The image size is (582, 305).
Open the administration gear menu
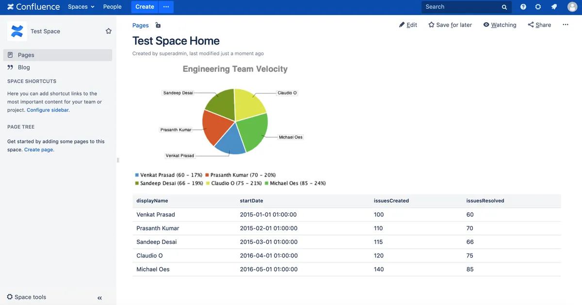(538, 7)
